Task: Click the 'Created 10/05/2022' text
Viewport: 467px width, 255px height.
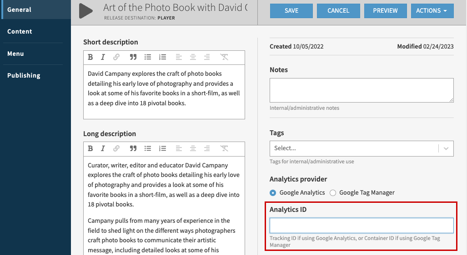Action: [296, 46]
